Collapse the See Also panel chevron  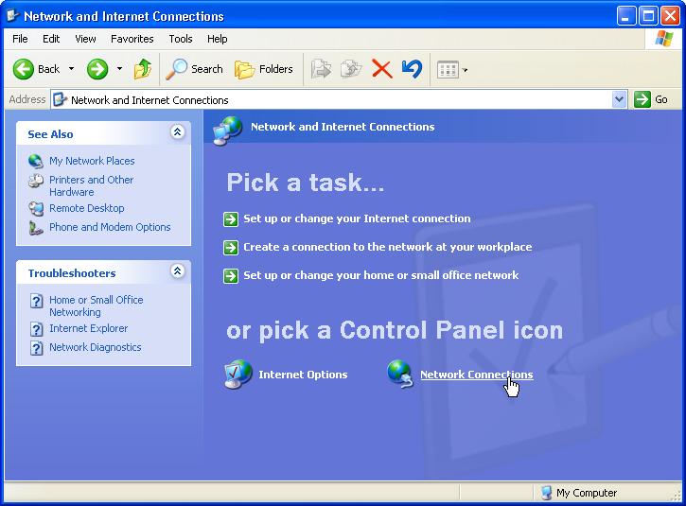click(x=177, y=132)
